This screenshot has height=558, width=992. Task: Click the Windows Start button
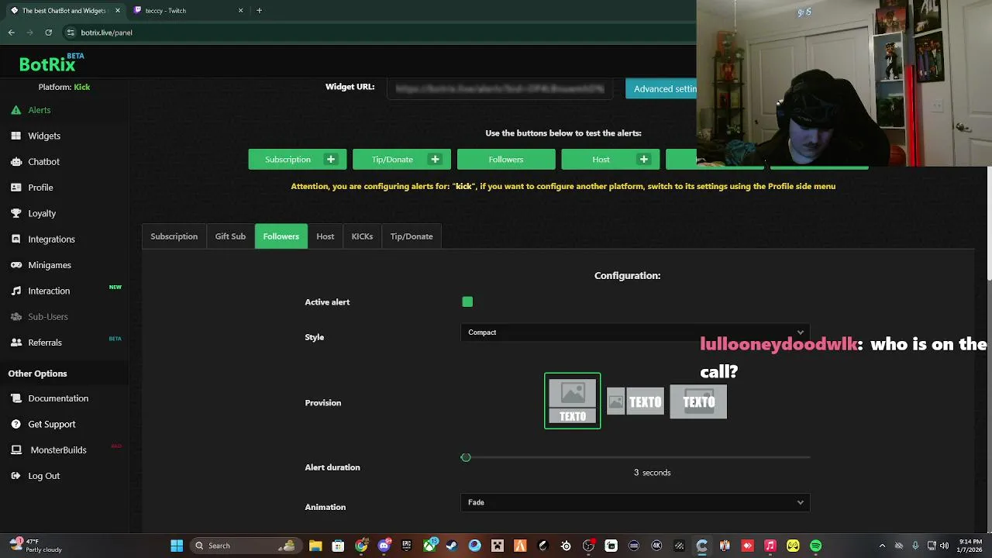tap(177, 546)
